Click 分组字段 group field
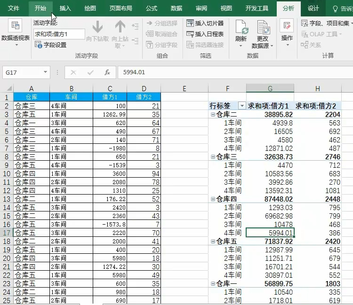 tap(161, 45)
